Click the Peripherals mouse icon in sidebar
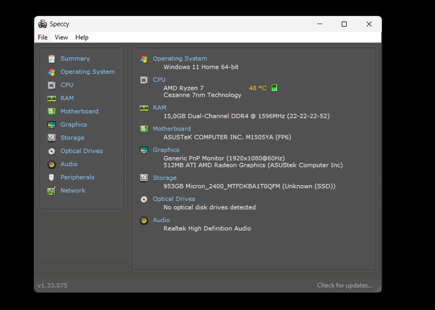Viewport: 435px width, 310px height. click(52, 178)
